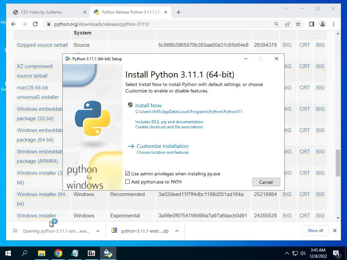Click Show all downloads
Viewport: 347px width, 260px height.
pos(315,231)
